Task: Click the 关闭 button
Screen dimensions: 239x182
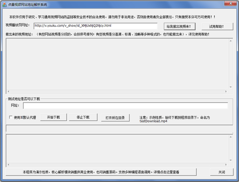Action: pos(221,172)
